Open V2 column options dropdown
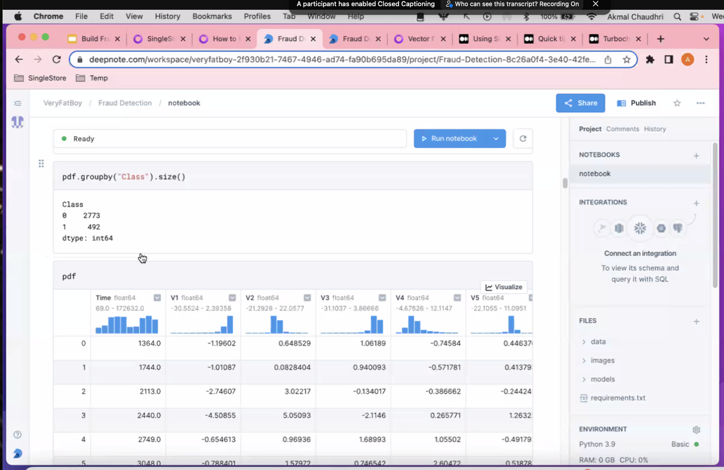This screenshot has height=470, width=724. (307, 298)
